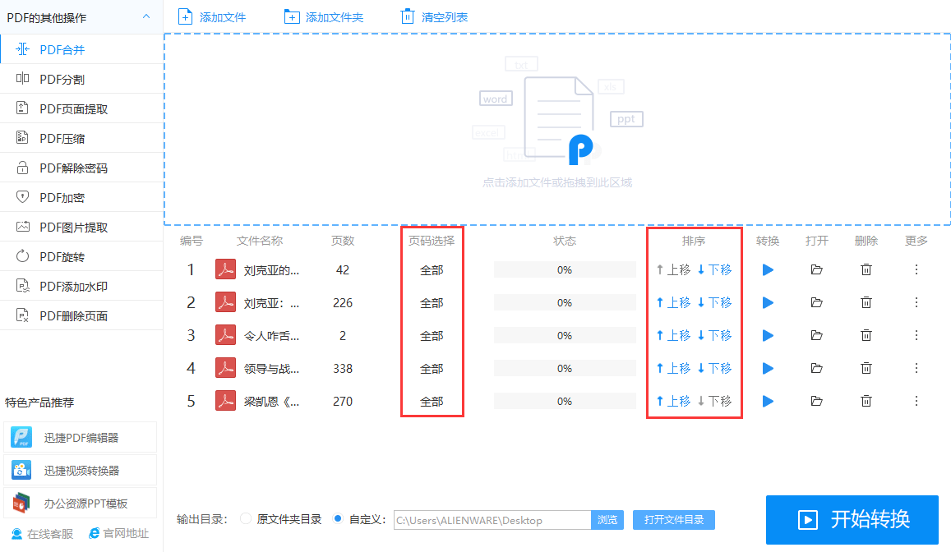Click the PDF解除密码 lock icon
Screen dimensions: 951x552
tap(22, 168)
